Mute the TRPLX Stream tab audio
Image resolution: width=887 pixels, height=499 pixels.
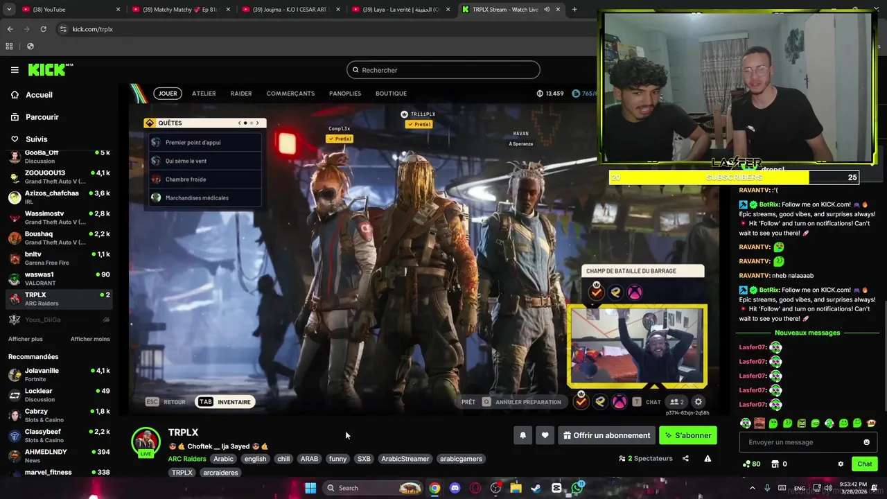[x=547, y=10]
